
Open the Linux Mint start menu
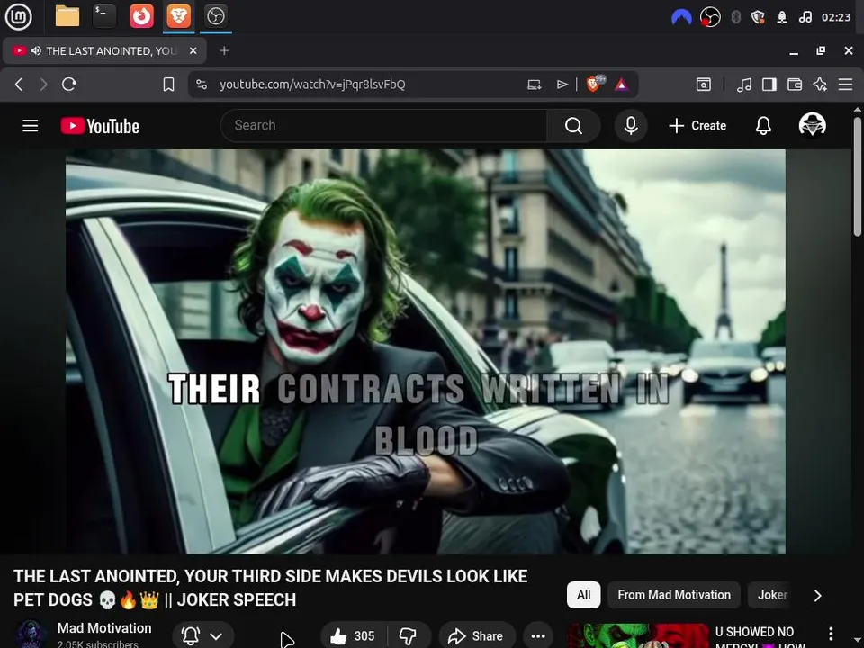[x=18, y=16]
